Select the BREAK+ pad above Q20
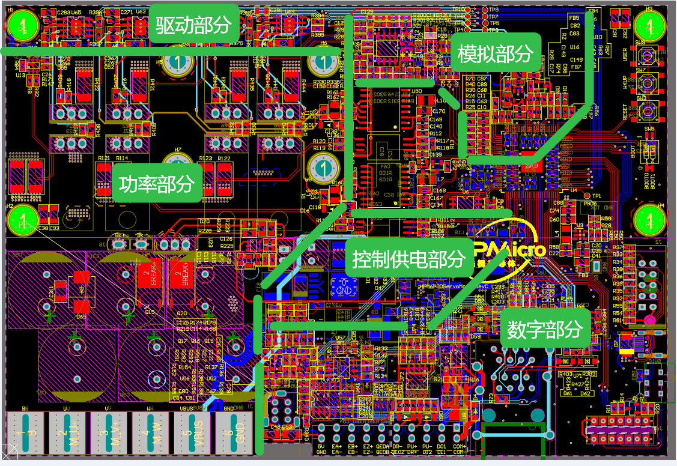 coord(181,273)
